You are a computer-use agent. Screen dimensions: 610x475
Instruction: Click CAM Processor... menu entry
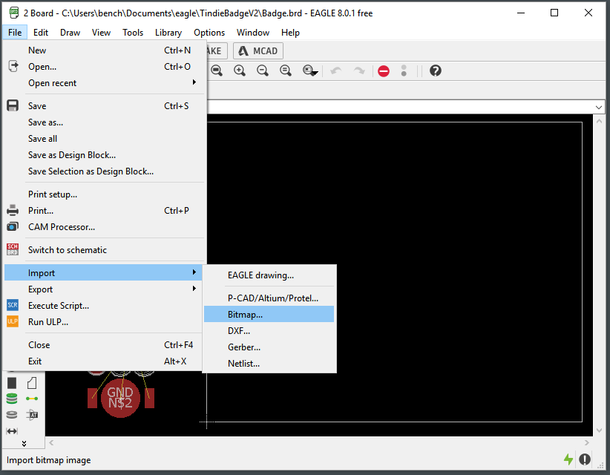tap(62, 227)
